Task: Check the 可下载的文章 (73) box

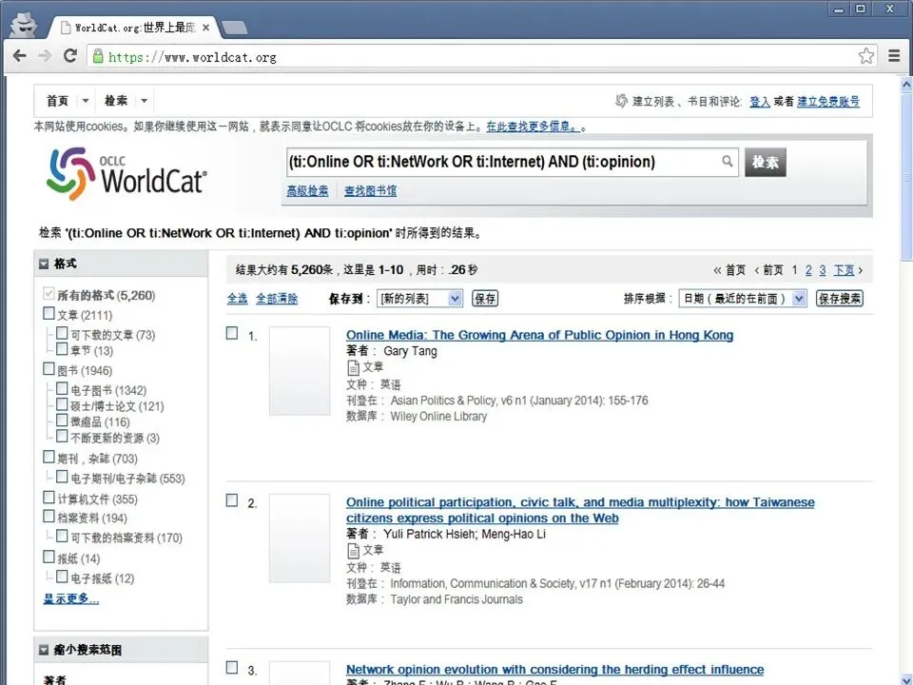Action: point(62,333)
